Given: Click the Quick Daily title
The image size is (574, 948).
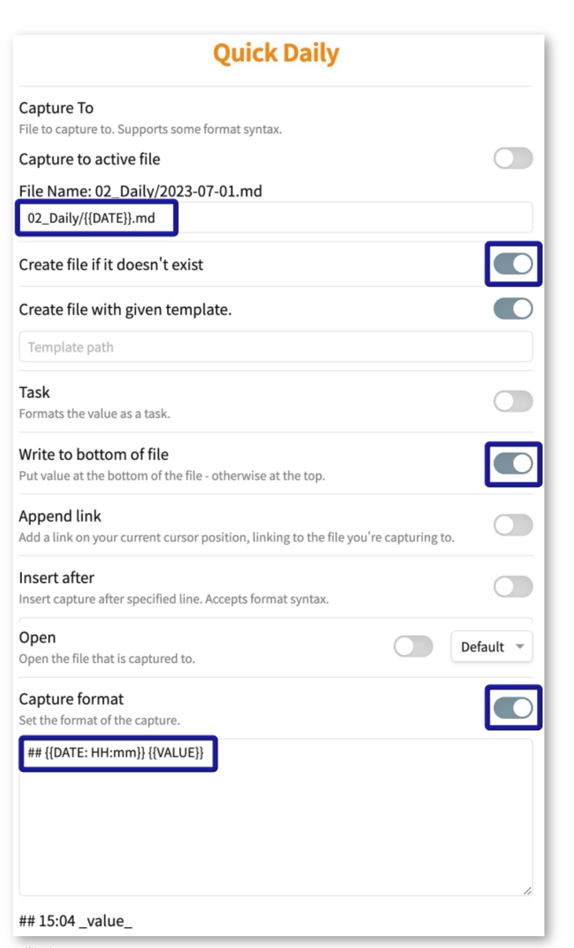Looking at the screenshot, I should (x=276, y=54).
